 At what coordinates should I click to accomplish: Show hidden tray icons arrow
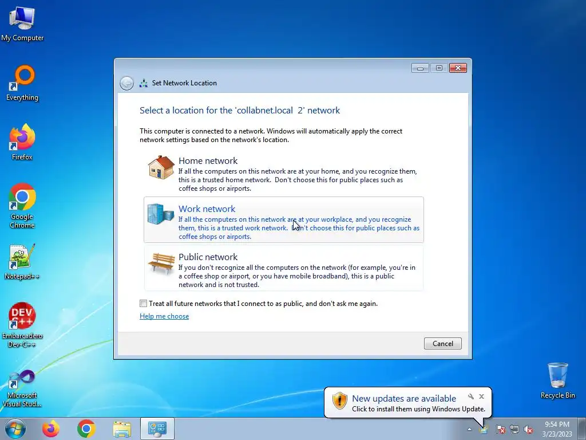coord(469,429)
